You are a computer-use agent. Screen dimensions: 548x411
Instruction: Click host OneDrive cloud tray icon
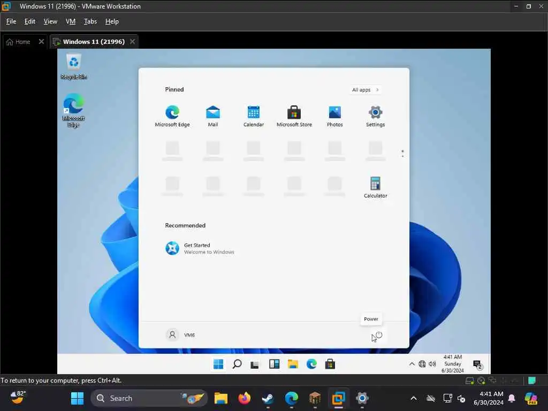tap(431, 398)
